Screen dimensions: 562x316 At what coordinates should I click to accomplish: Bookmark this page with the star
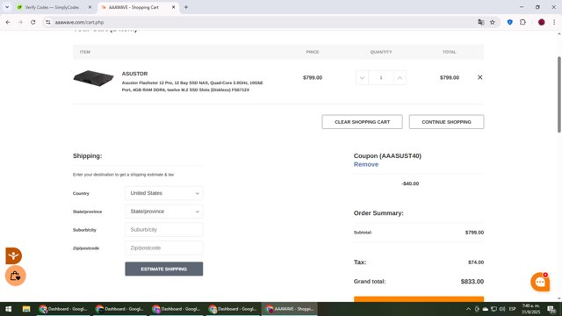[x=493, y=22]
